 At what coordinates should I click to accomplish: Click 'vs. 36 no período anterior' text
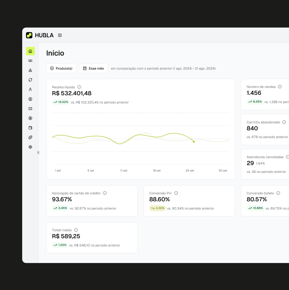click(x=266, y=172)
